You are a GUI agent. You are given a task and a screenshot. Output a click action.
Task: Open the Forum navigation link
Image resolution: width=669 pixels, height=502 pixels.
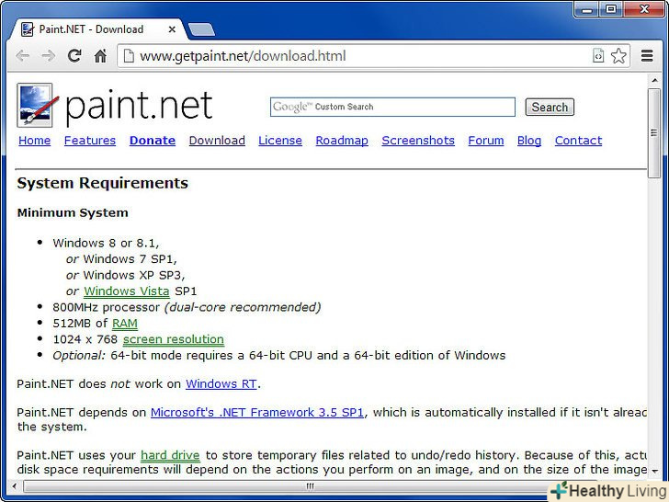[486, 141]
